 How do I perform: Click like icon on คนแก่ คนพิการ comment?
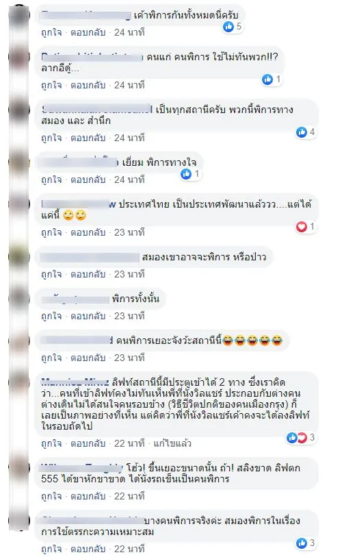click(267, 79)
